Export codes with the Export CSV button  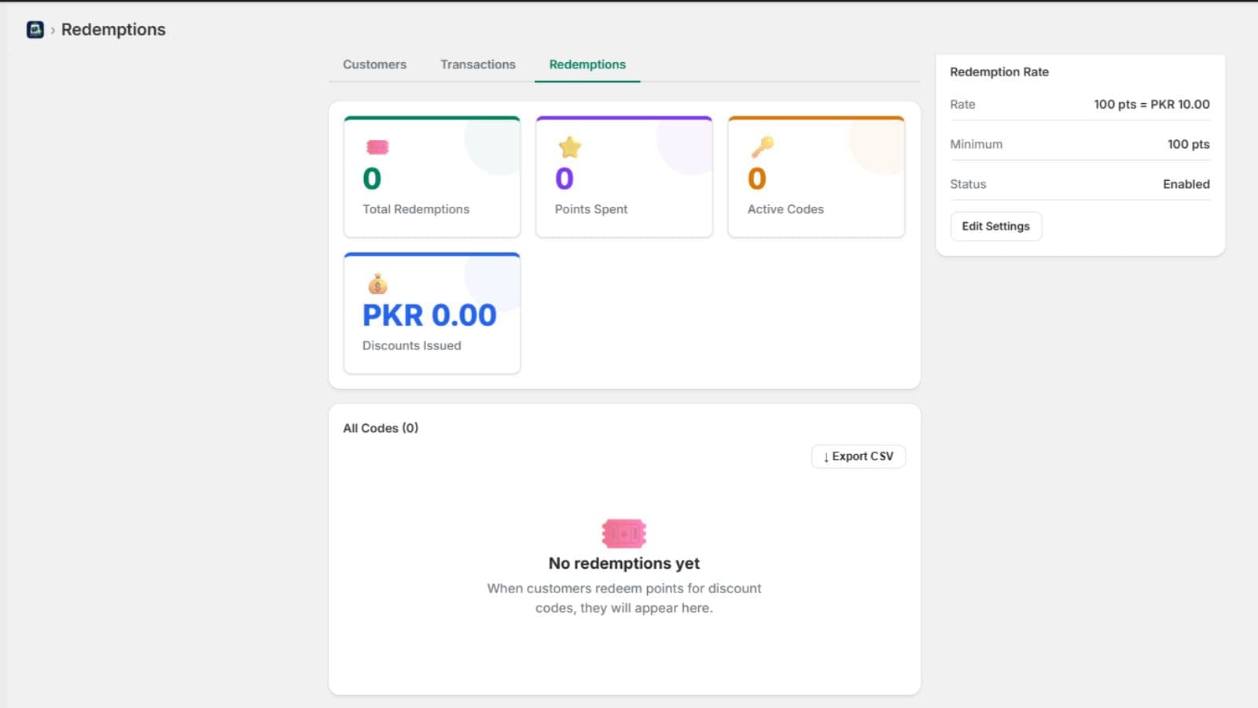tap(859, 456)
